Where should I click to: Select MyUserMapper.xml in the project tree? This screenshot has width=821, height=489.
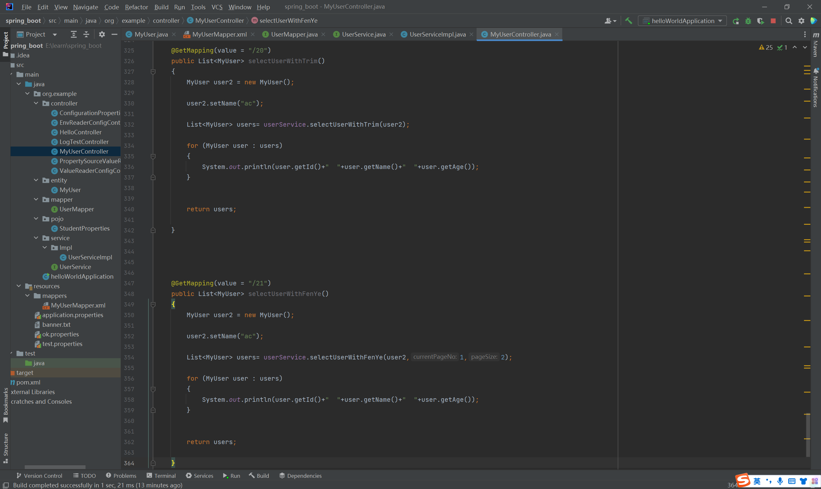click(78, 306)
